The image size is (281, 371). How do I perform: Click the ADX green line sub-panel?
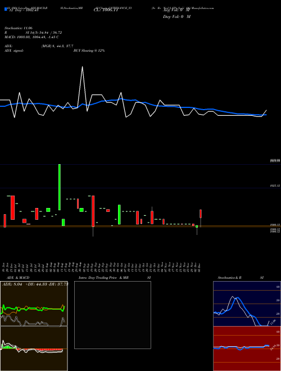[x=34, y=304]
